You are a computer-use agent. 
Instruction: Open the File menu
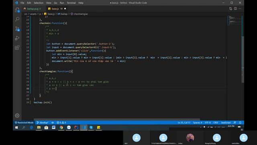pos(22,3)
